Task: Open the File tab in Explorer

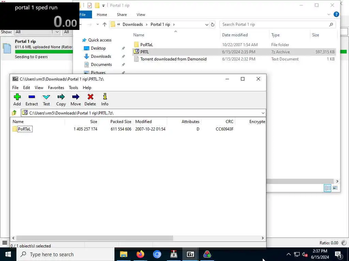Action: click(85, 15)
